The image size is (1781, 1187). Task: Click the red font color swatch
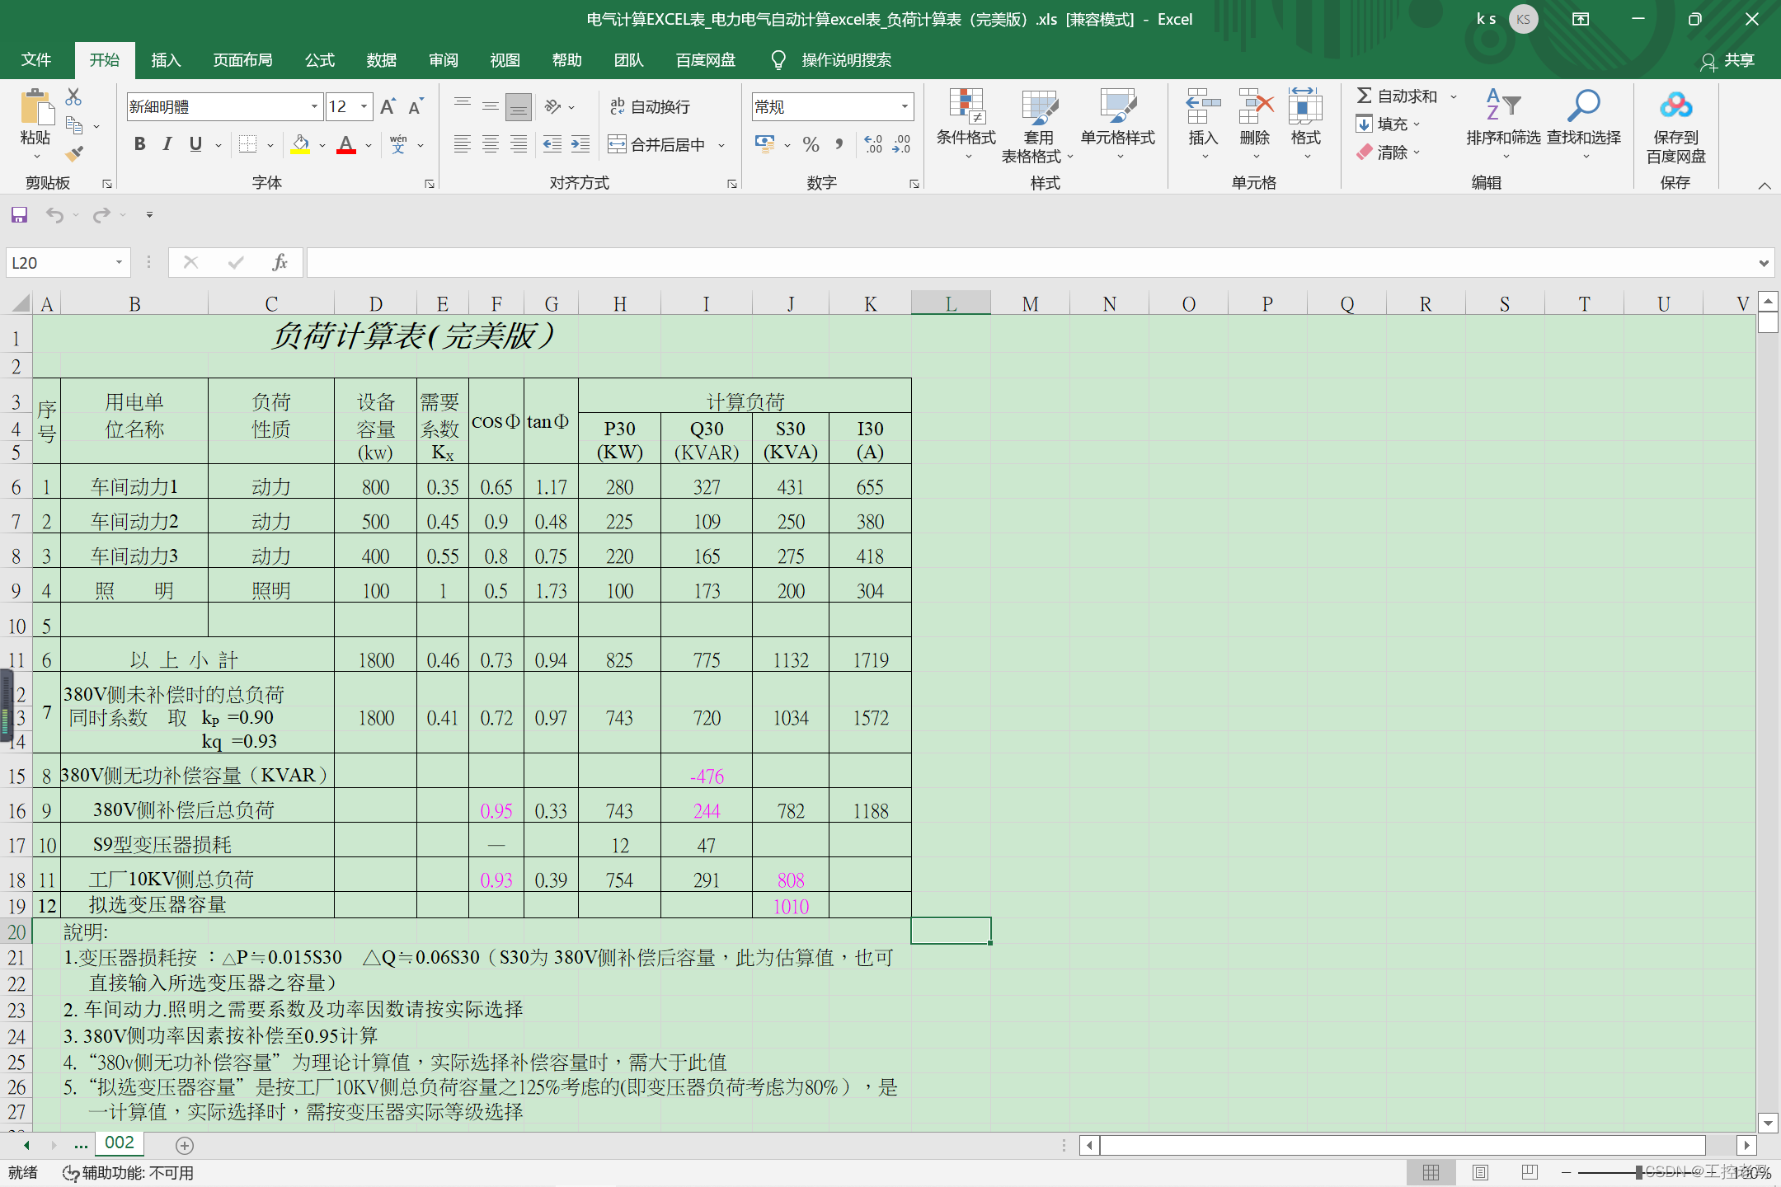[346, 145]
